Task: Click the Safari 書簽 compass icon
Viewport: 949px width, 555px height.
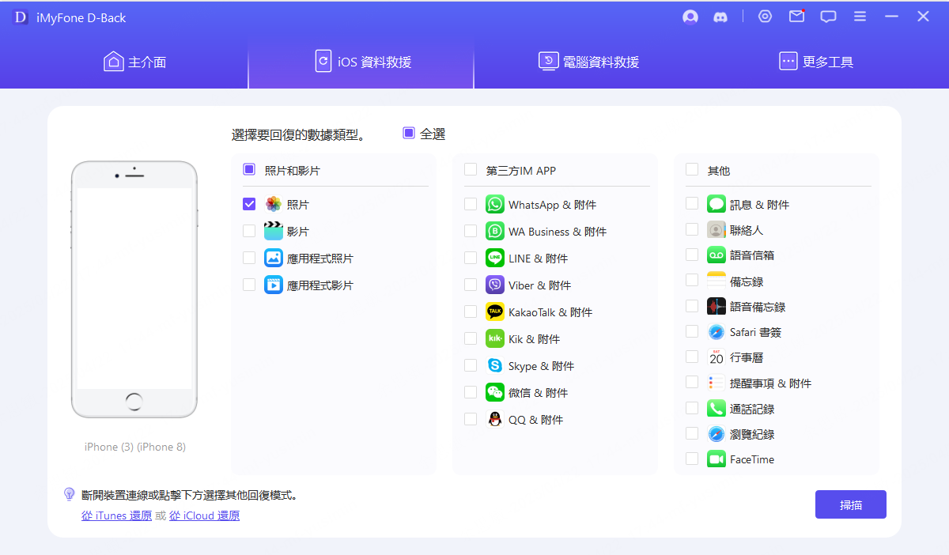Action: (x=716, y=331)
